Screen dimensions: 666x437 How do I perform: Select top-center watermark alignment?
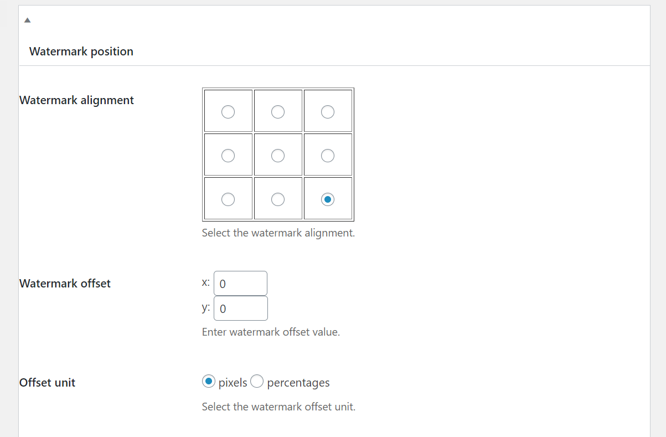coord(278,112)
